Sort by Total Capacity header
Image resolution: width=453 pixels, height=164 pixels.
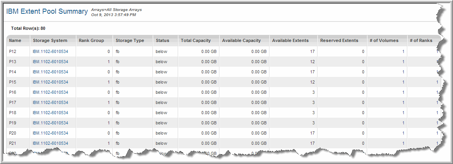pyautogui.click(x=196, y=40)
